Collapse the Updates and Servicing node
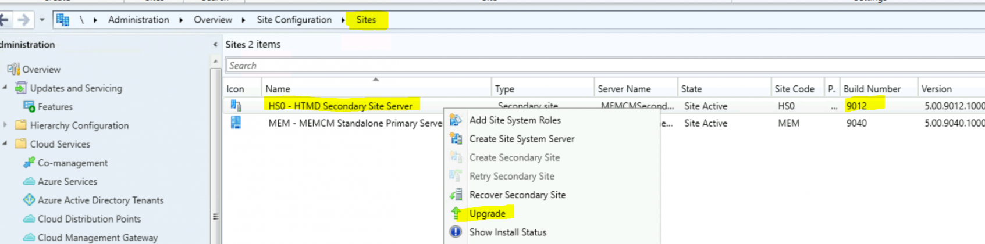985x244 pixels. click(5, 88)
